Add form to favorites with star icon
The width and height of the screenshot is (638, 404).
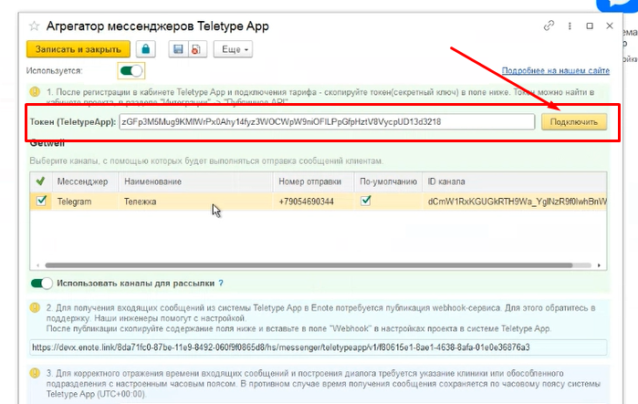point(35,26)
